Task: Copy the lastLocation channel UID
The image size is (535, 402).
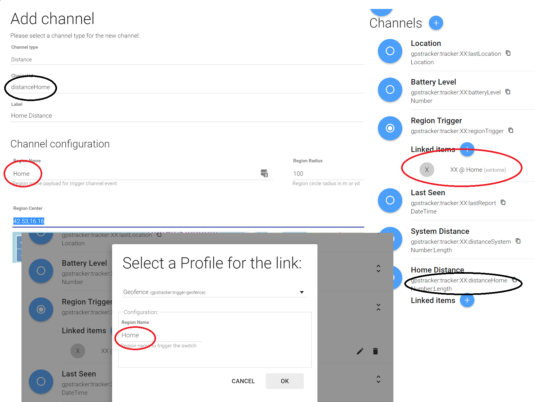Action: tap(508, 53)
